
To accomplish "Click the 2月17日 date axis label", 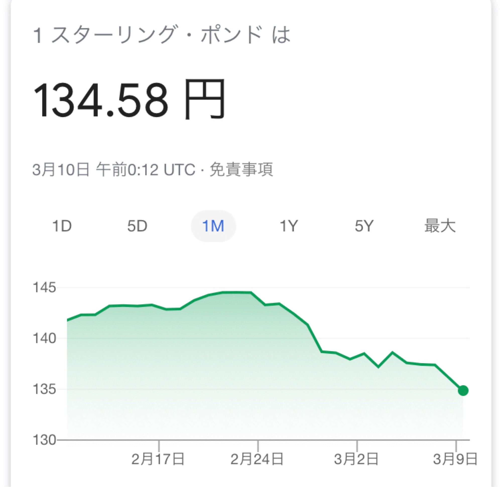I will tap(158, 459).
